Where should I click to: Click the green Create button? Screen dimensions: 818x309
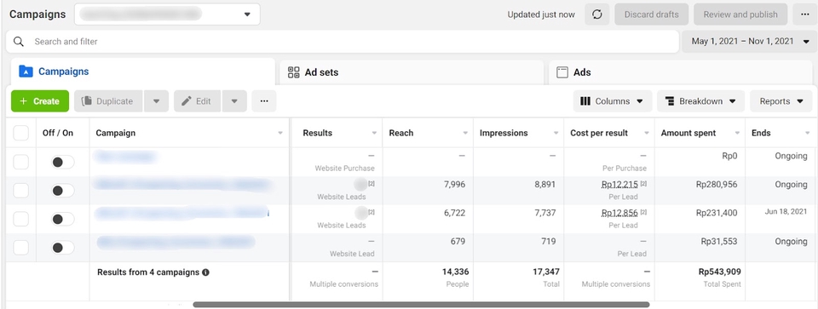point(40,101)
